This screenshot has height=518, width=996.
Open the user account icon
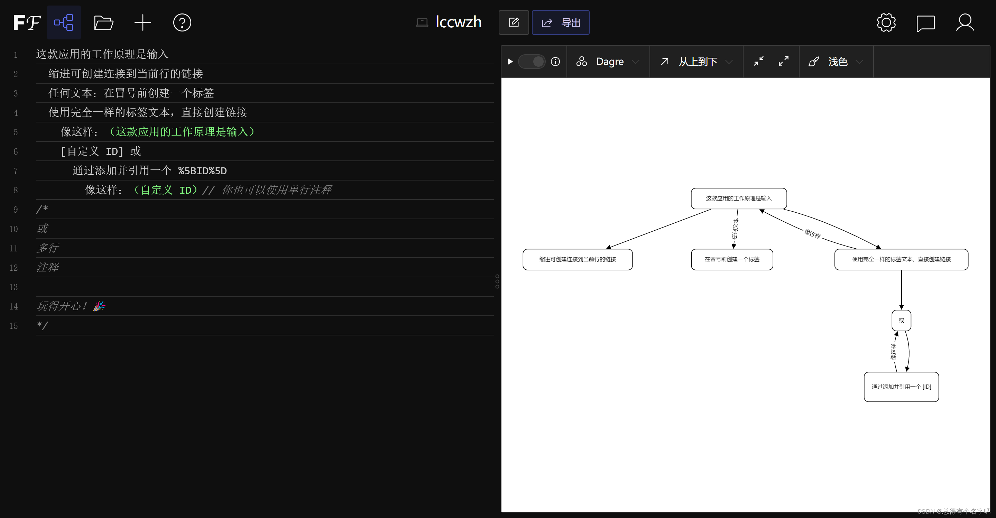(x=965, y=22)
